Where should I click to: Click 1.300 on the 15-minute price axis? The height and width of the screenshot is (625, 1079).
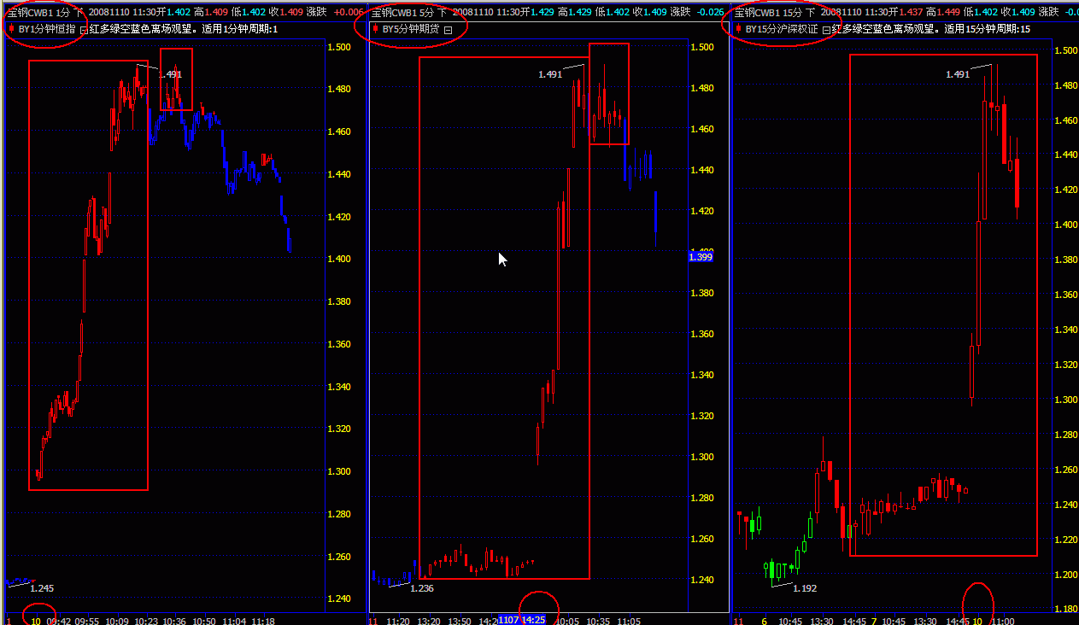coord(1065,400)
